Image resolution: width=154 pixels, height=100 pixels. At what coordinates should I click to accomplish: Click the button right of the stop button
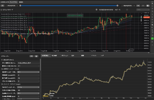tap(148, 6)
